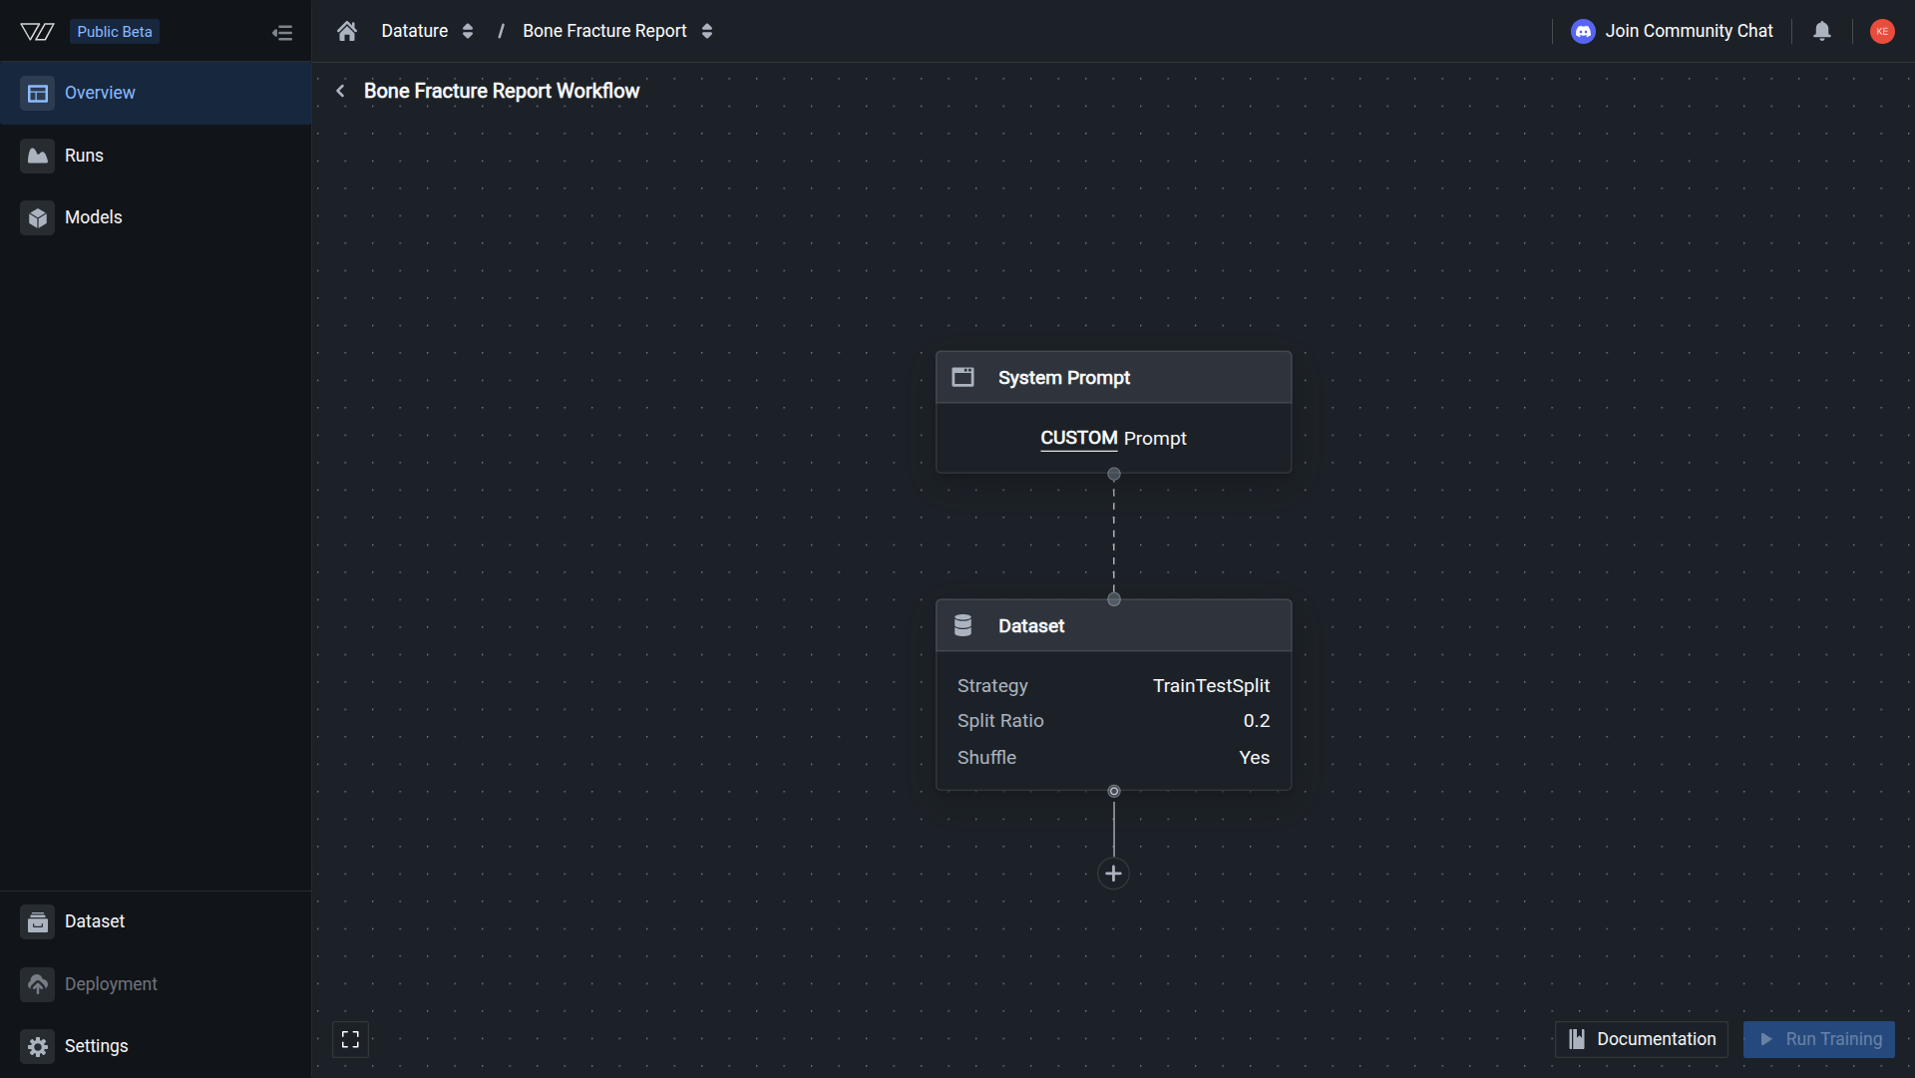Collapse the sidebar with the toggle icon
1915x1078 pixels.
click(282, 33)
